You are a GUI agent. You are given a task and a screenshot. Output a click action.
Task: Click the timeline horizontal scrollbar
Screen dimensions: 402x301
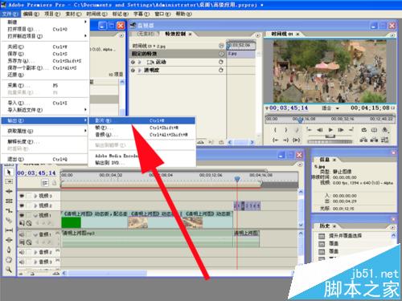[x=107, y=273]
